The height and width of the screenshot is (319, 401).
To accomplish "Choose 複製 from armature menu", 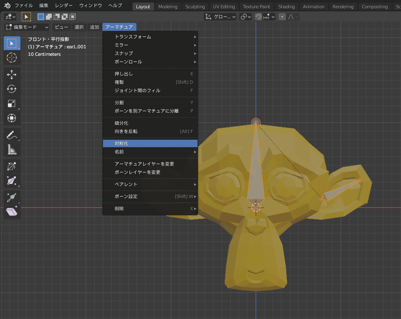I will click(150, 82).
